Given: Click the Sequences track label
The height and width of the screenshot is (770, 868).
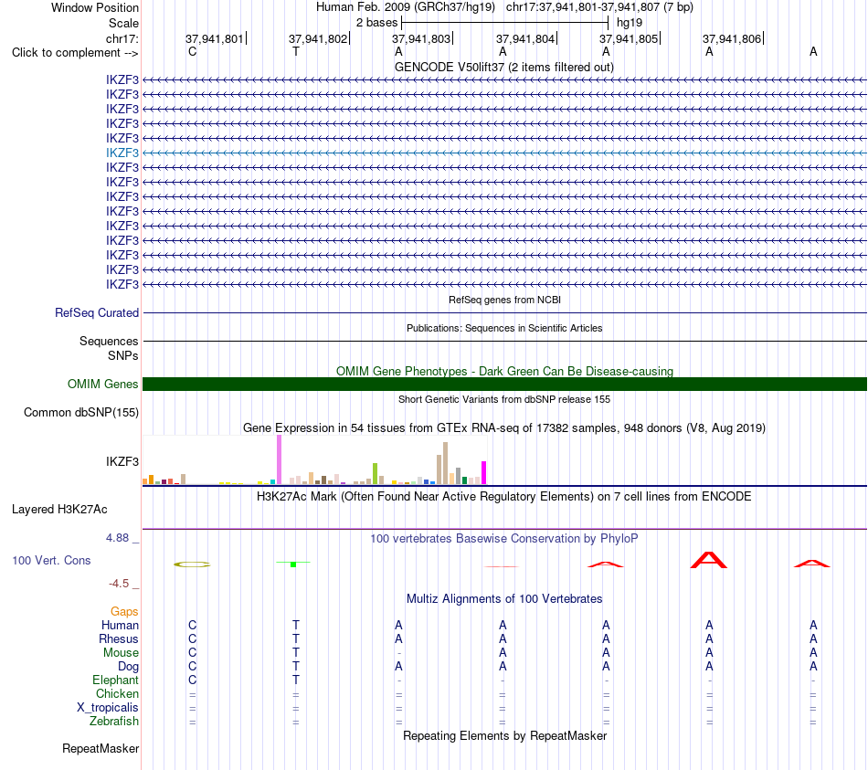Looking at the screenshot, I should coord(109,341).
